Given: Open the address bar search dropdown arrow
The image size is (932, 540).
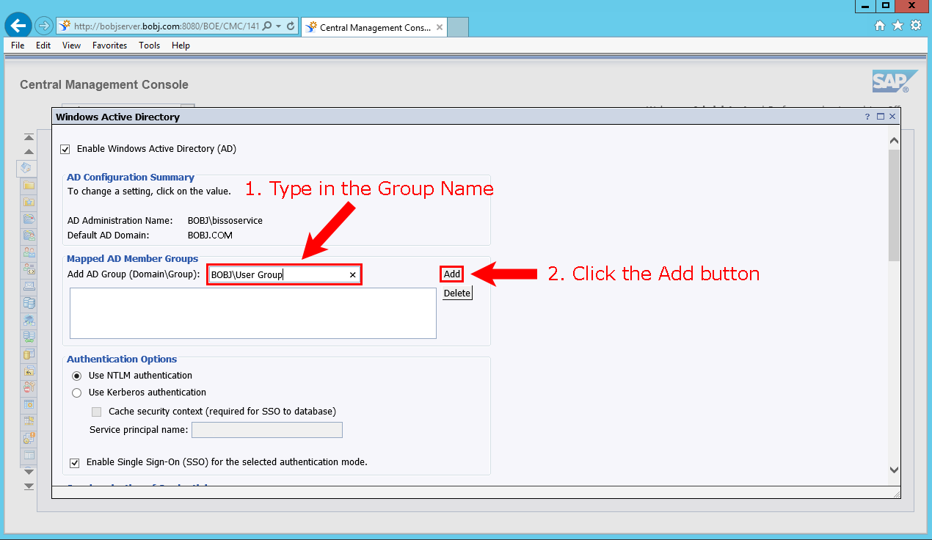Looking at the screenshot, I should point(279,26).
